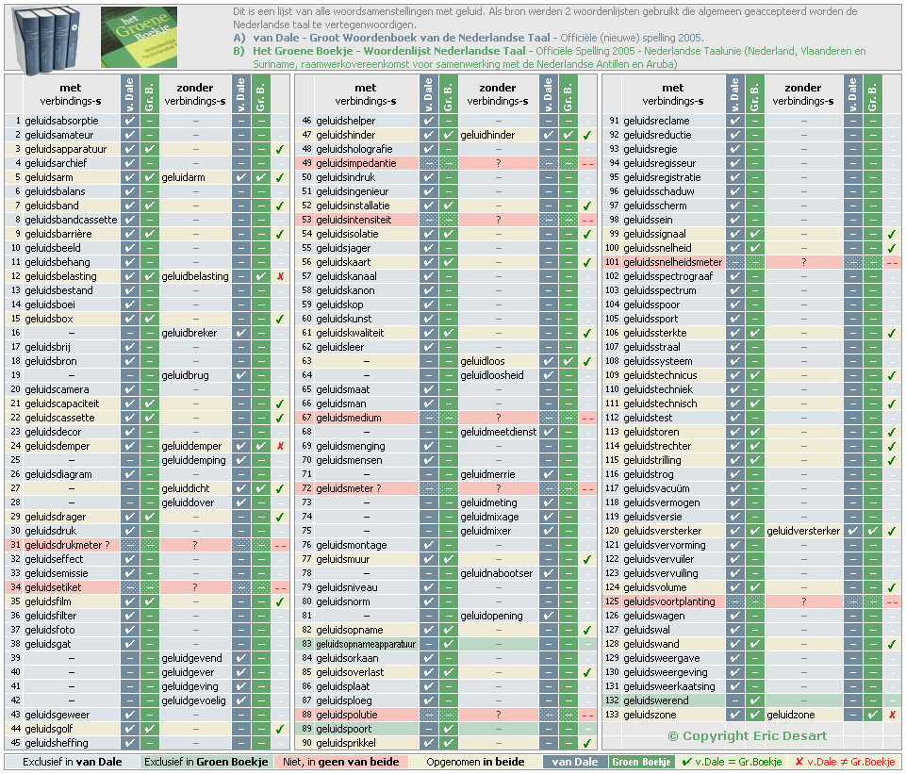Click the Het Groene Boekje cover image
This screenshot has height=774, width=906.
pos(139,37)
